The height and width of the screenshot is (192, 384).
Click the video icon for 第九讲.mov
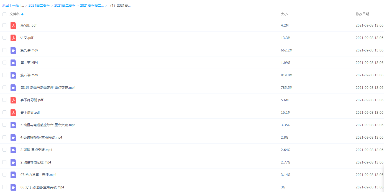pyautogui.click(x=13, y=50)
